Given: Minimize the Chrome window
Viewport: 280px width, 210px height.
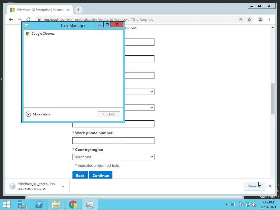Looking at the screenshot, I should [x=252, y=6].
